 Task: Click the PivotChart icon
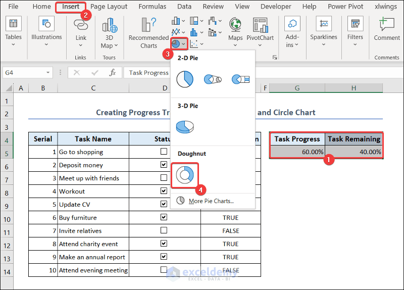pyautogui.click(x=260, y=25)
